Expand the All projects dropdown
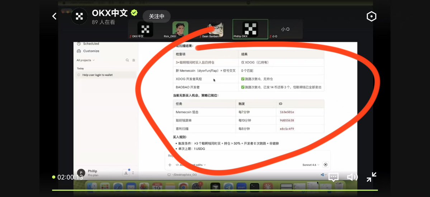The width and height of the screenshot is (430, 197). click(x=86, y=60)
